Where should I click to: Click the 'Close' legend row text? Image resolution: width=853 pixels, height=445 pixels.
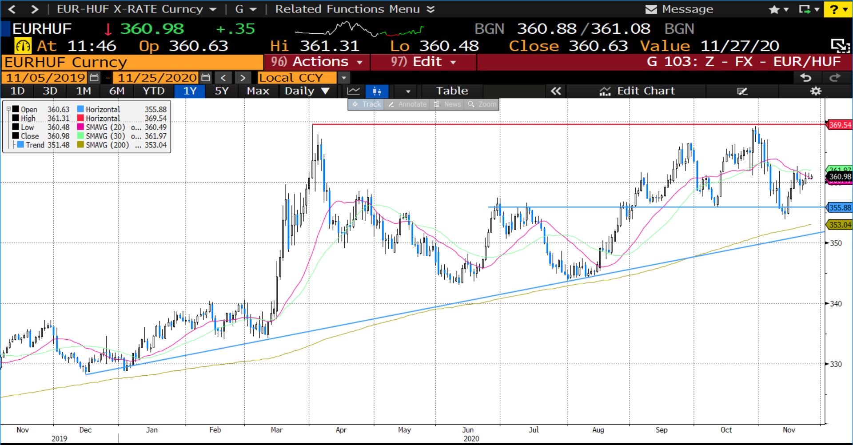[30, 136]
